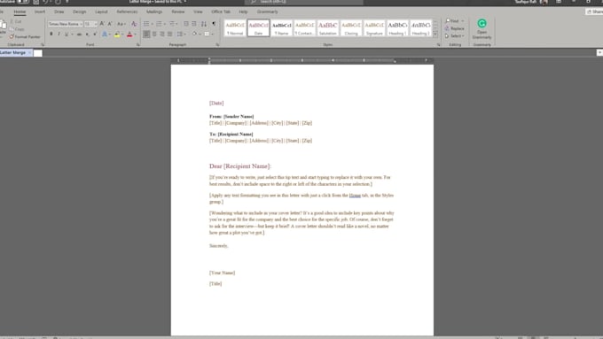
Task: Align text to the left
Action: (146, 35)
